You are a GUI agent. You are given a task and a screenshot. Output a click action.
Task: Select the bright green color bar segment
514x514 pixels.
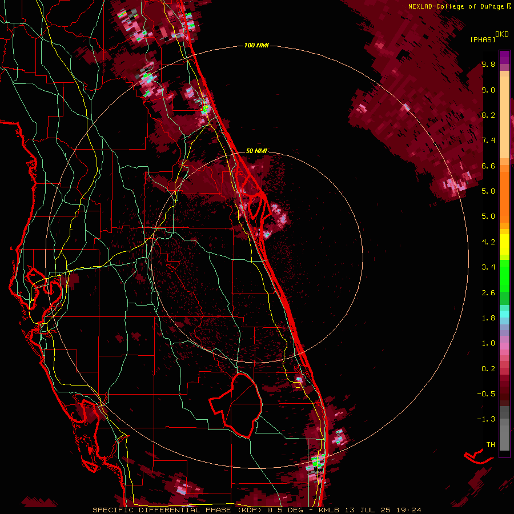point(504,276)
